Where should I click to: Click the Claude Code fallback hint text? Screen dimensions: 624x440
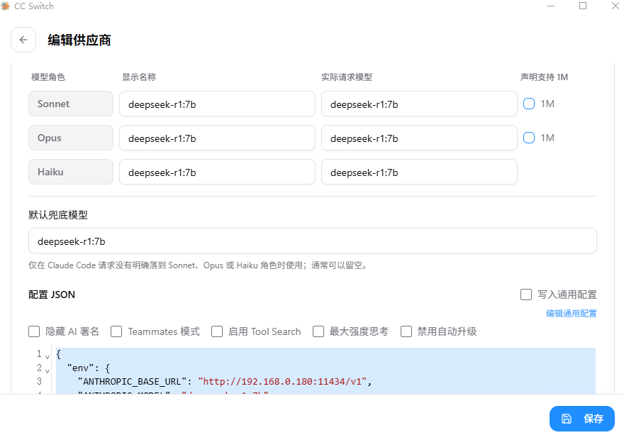click(x=198, y=265)
